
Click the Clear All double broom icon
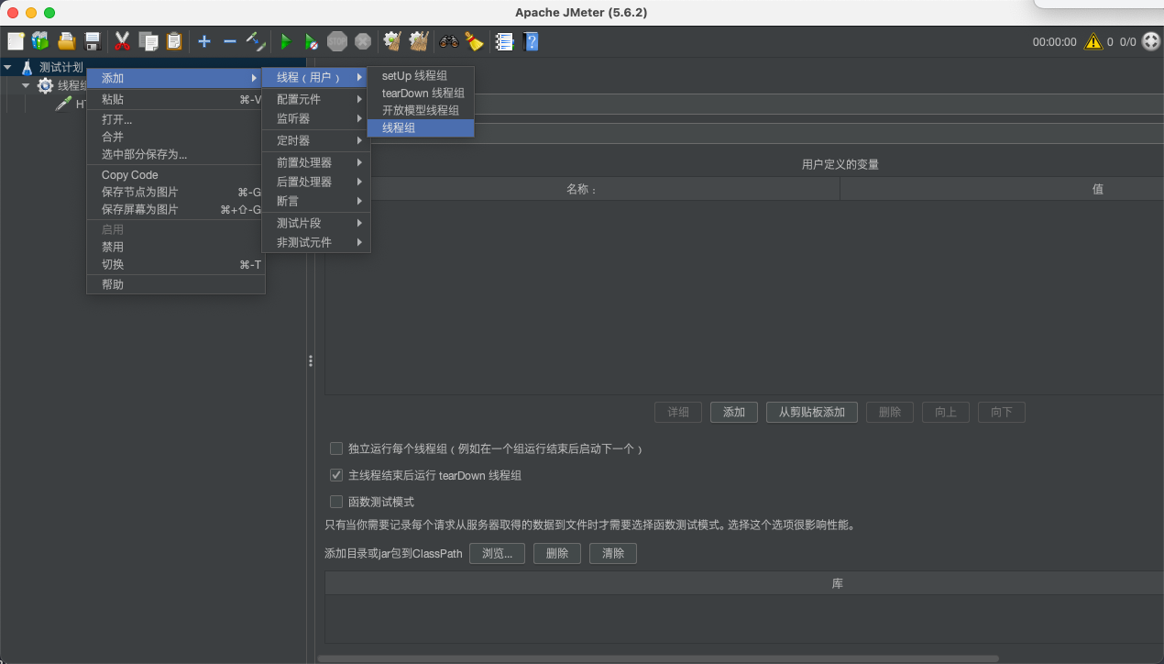419,41
